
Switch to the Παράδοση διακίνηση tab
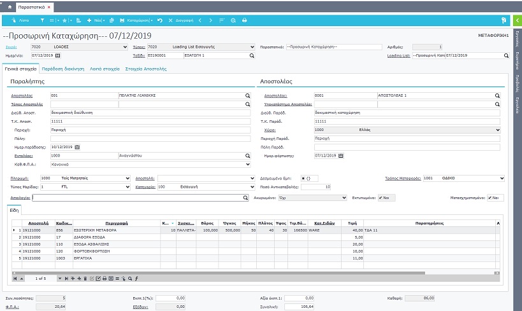[x=64, y=68]
